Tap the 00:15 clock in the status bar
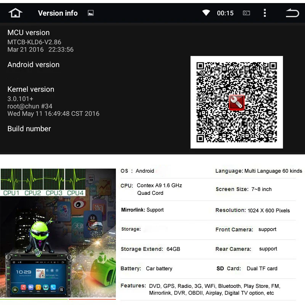 click(x=225, y=13)
